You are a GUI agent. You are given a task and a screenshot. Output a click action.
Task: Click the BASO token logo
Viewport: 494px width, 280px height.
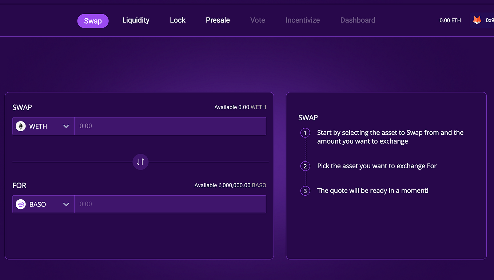[20, 204]
